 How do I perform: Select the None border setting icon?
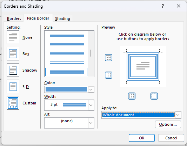coord(13,37)
